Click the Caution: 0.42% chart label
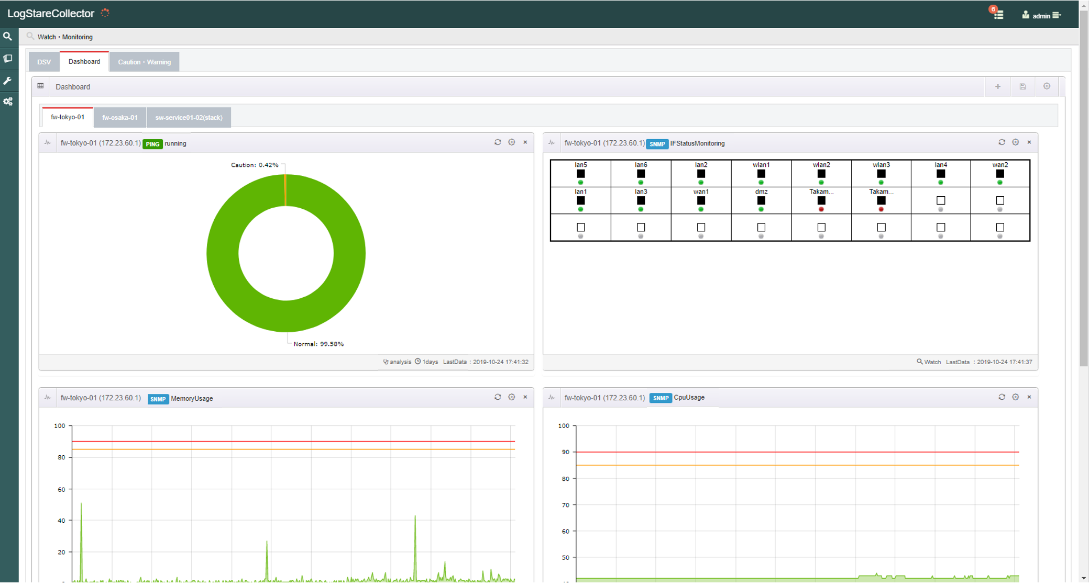Viewport: 1089px width, 585px height. [x=255, y=165]
